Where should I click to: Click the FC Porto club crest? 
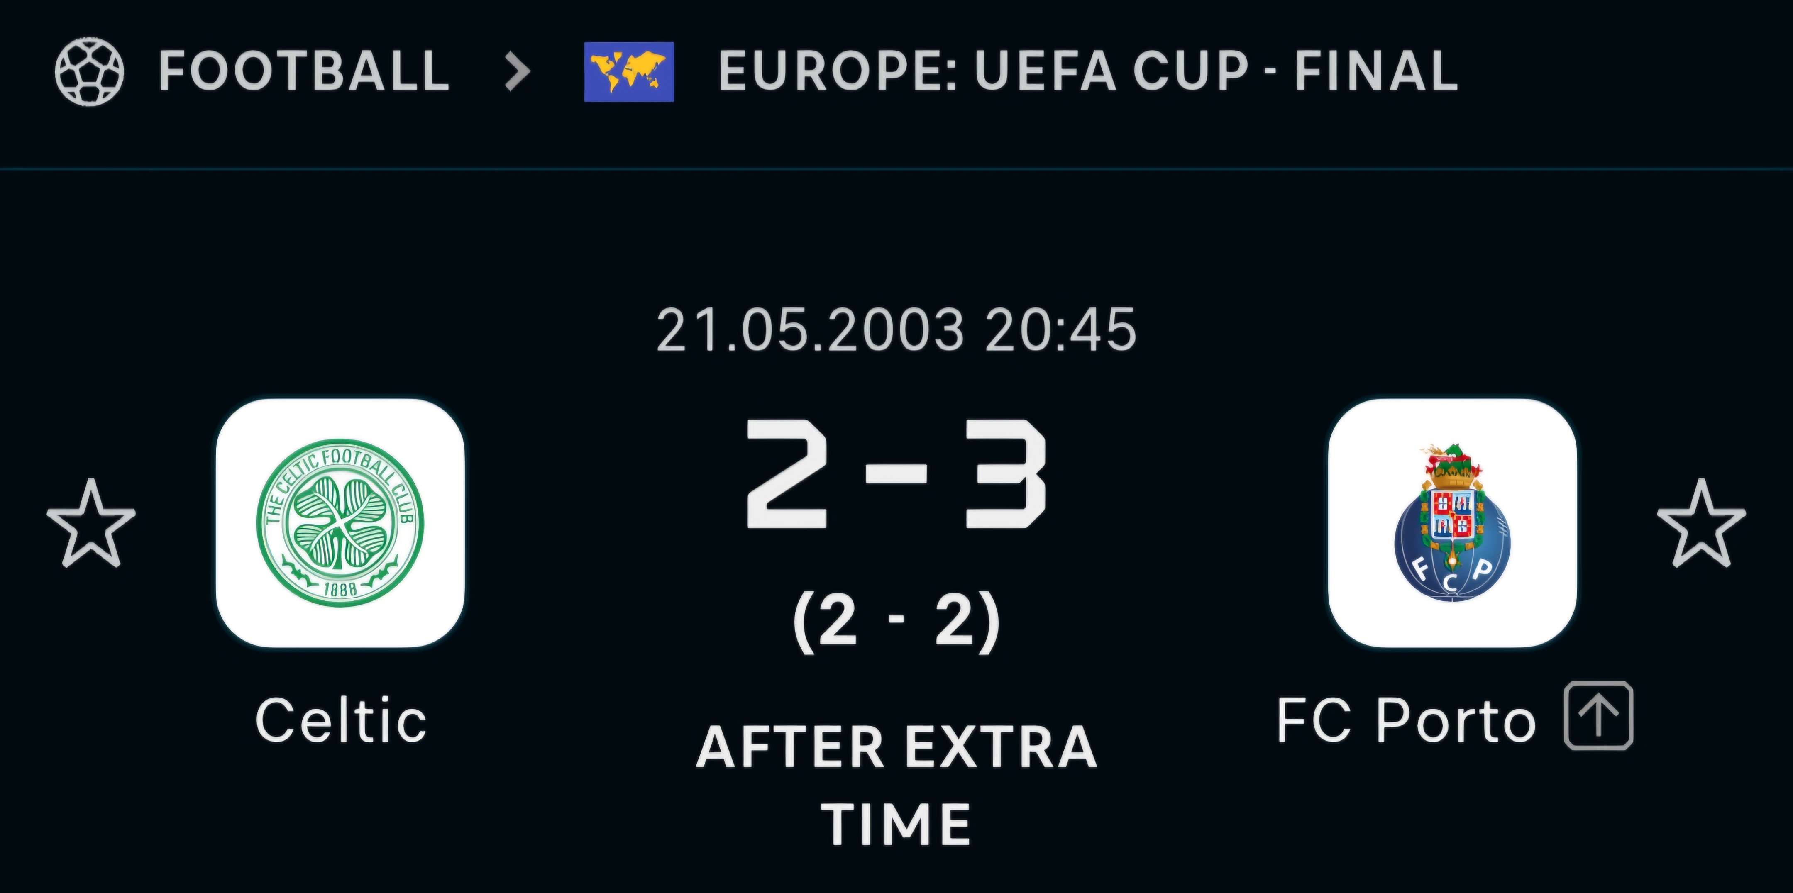(x=1452, y=523)
